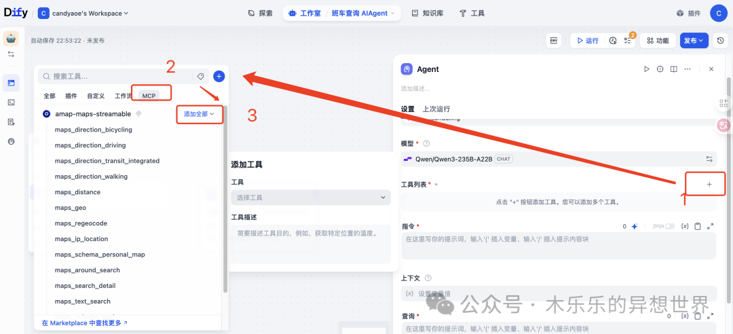Open the logs icon in left sidebar
This screenshot has width=733, height=334.
pos(12,122)
